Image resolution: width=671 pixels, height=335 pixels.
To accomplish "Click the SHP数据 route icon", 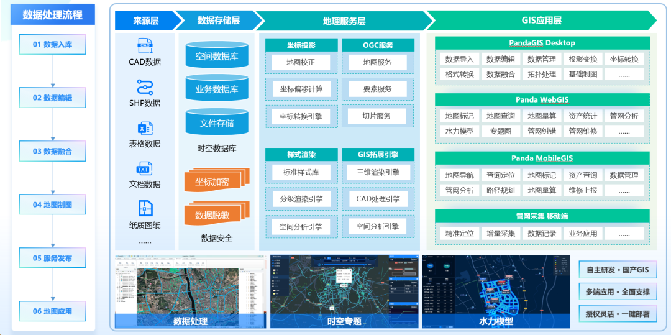I will pos(145,87).
